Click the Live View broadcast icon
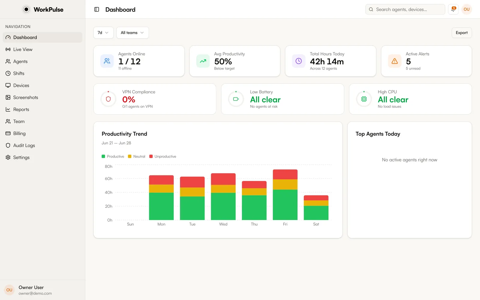The width and height of the screenshot is (480, 300). point(8,49)
